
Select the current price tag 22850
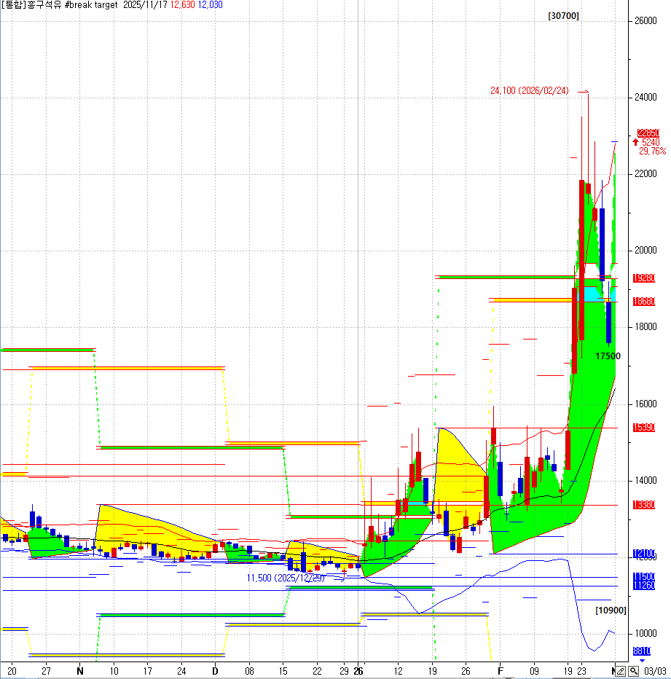648,133
